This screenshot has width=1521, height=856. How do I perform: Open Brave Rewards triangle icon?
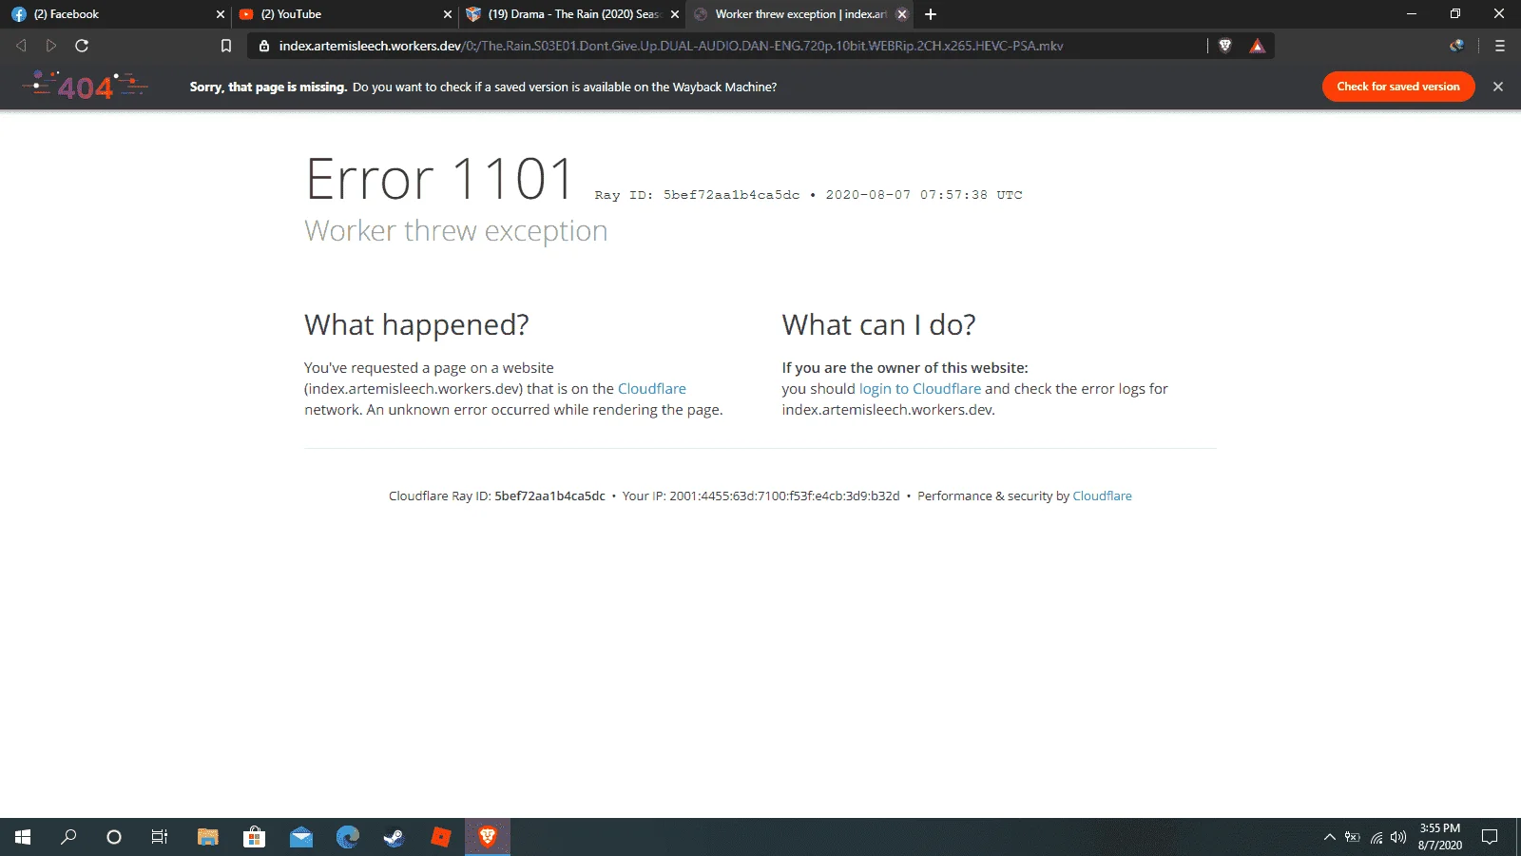(x=1258, y=46)
